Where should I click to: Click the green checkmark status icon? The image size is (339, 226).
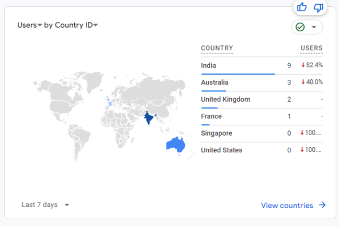coord(300,27)
